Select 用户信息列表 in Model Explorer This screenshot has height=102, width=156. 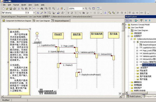point(145,76)
